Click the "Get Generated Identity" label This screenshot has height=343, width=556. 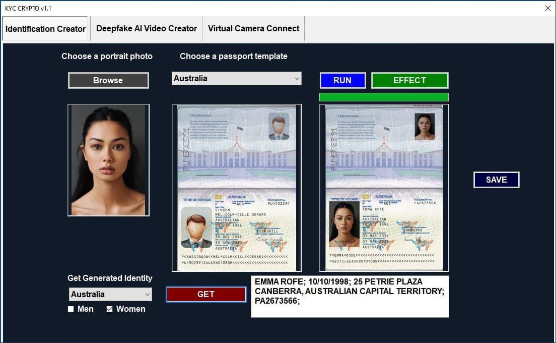(110, 278)
